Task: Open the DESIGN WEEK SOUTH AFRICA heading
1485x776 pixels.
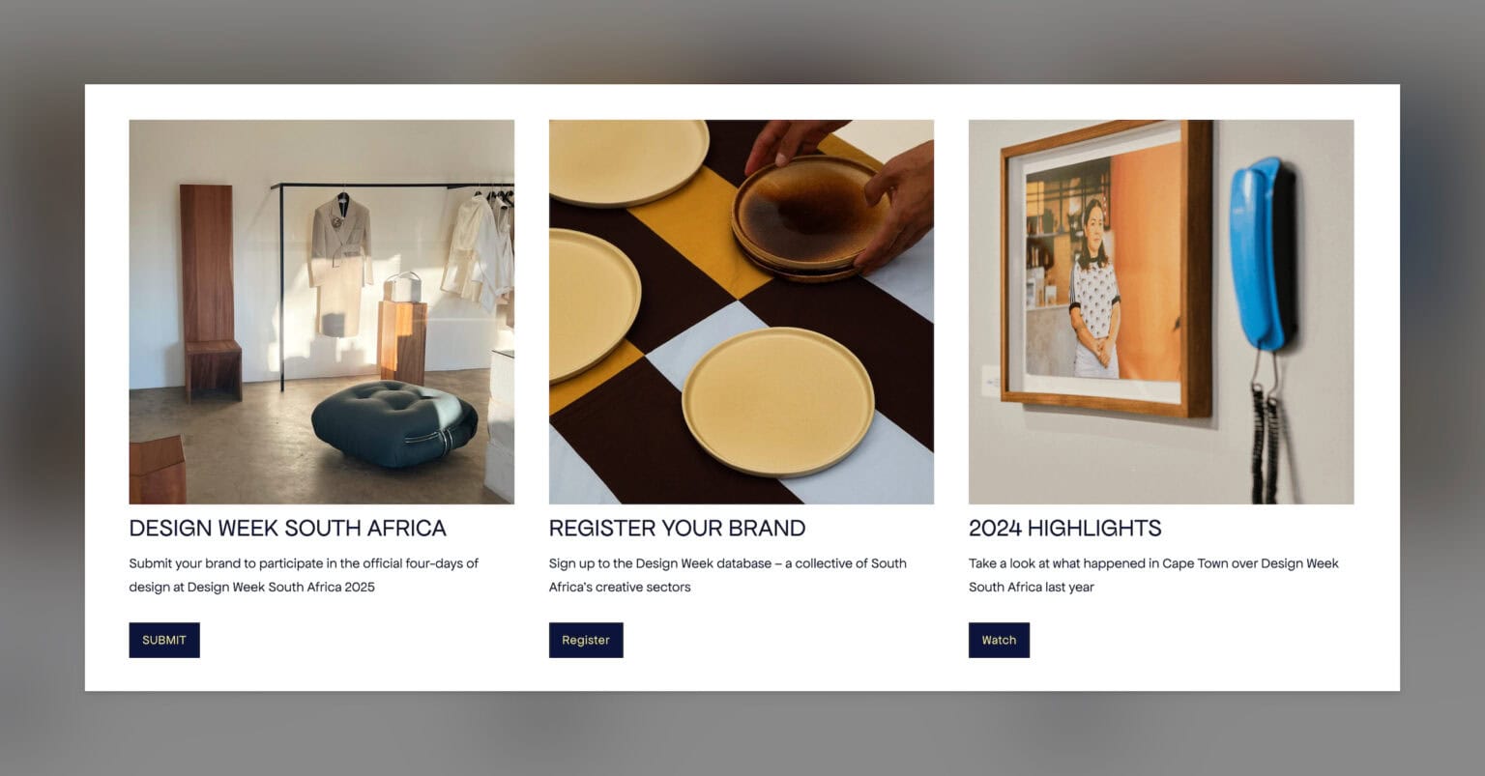Action: pos(287,528)
